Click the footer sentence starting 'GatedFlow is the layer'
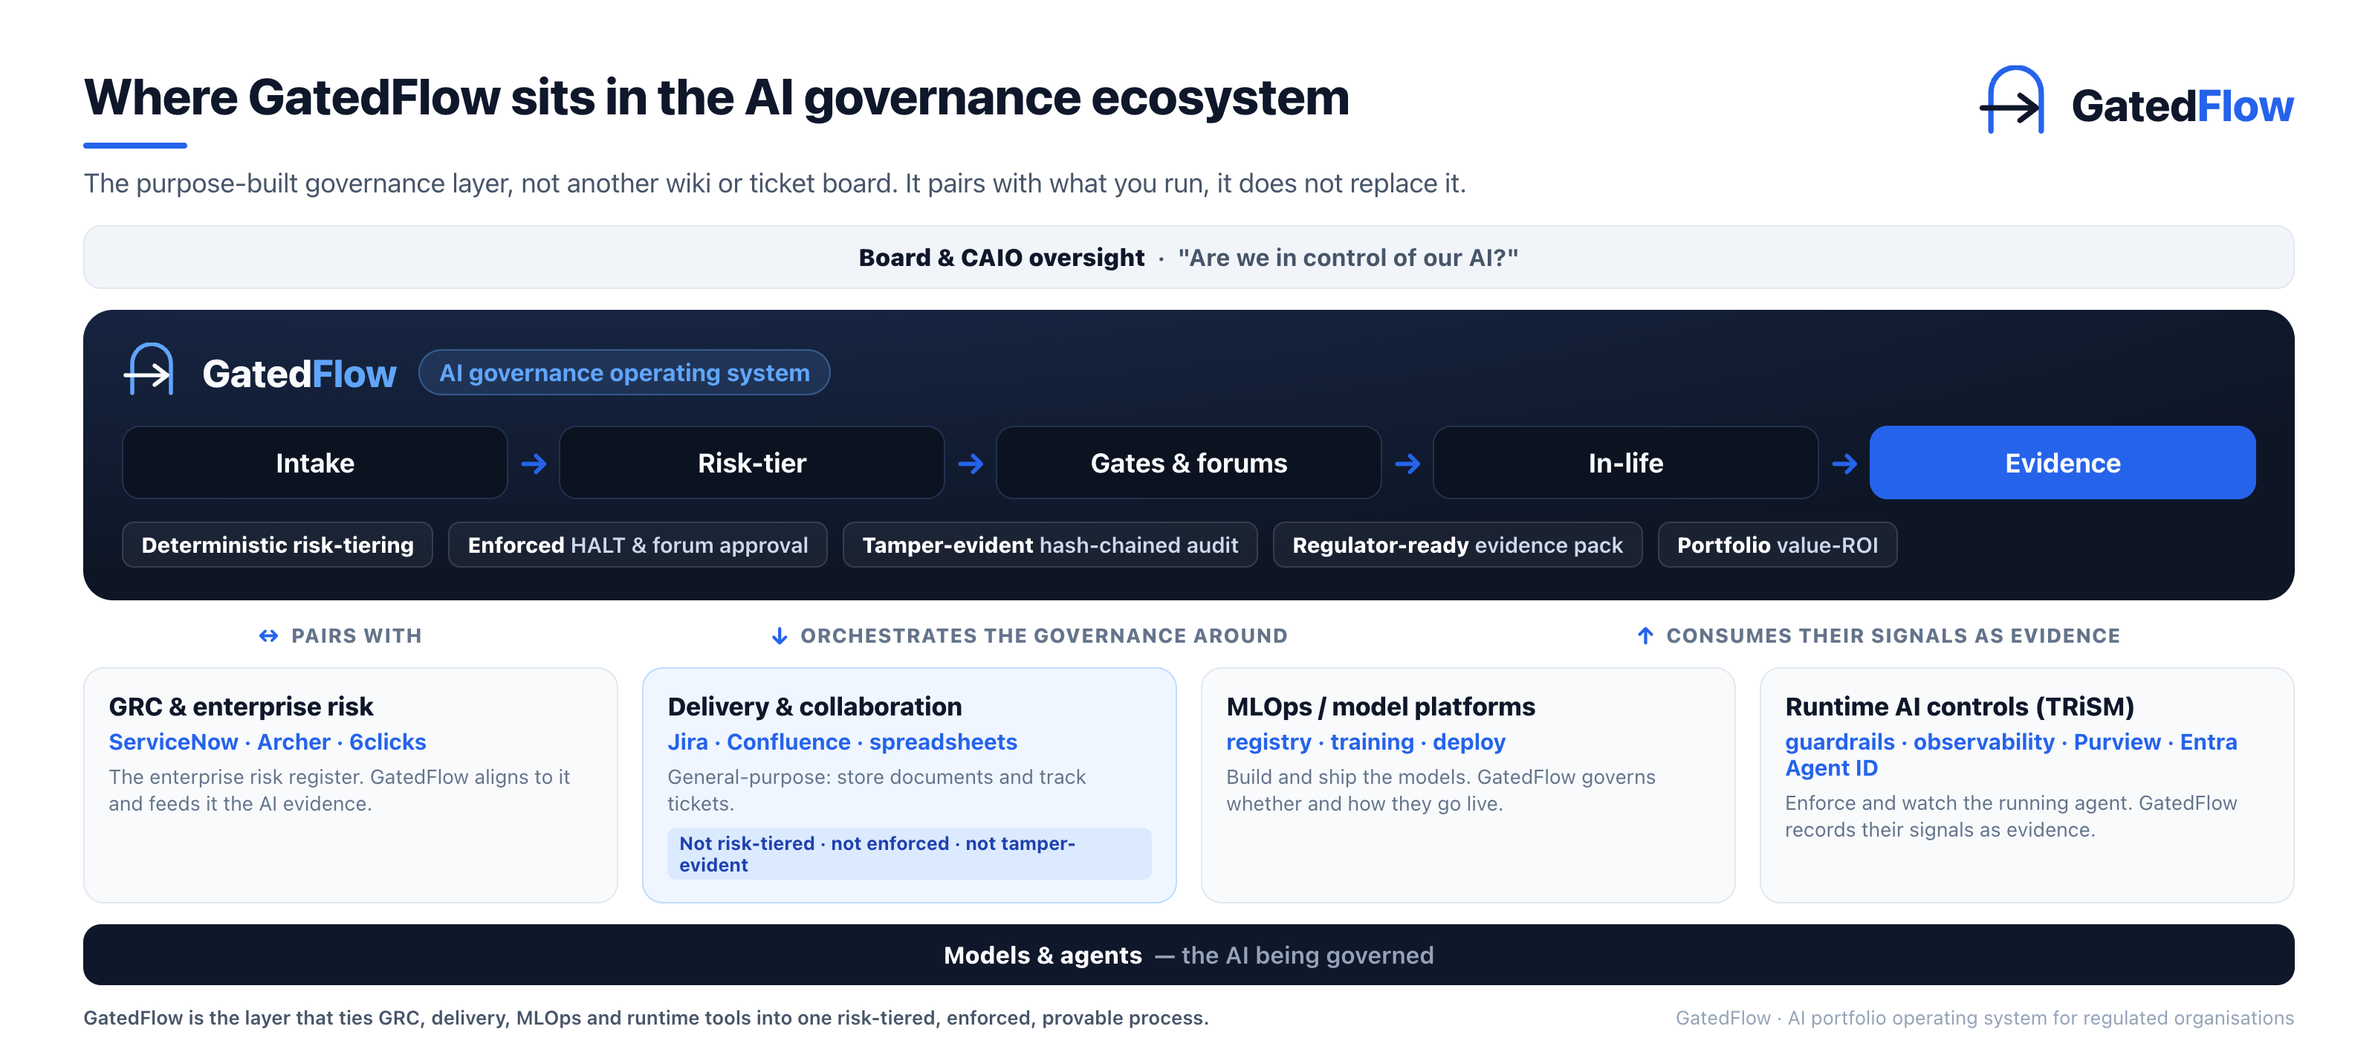Image resolution: width=2378 pixels, height=1058 pixels. pyautogui.click(x=645, y=1017)
